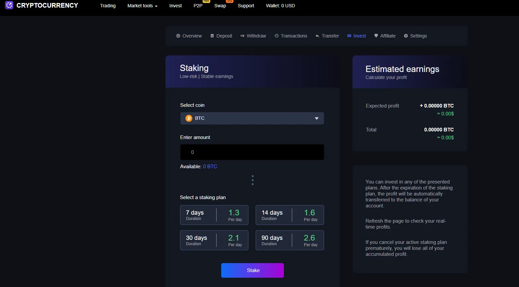Click the orange Bitcoin coin icon
The image size is (519, 287).
pyautogui.click(x=189, y=118)
